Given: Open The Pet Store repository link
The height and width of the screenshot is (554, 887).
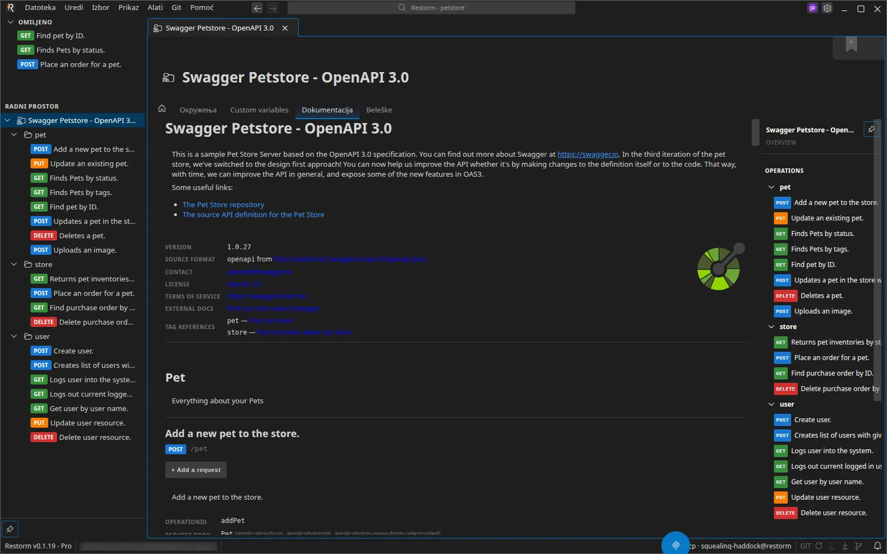Looking at the screenshot, I should click(x=223, y=204).
